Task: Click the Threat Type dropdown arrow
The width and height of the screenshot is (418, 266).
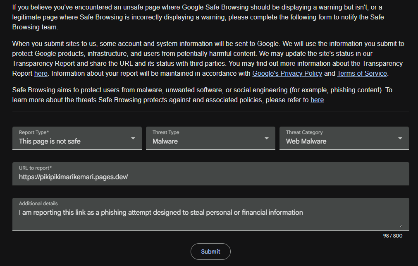Action: (267, 138)
